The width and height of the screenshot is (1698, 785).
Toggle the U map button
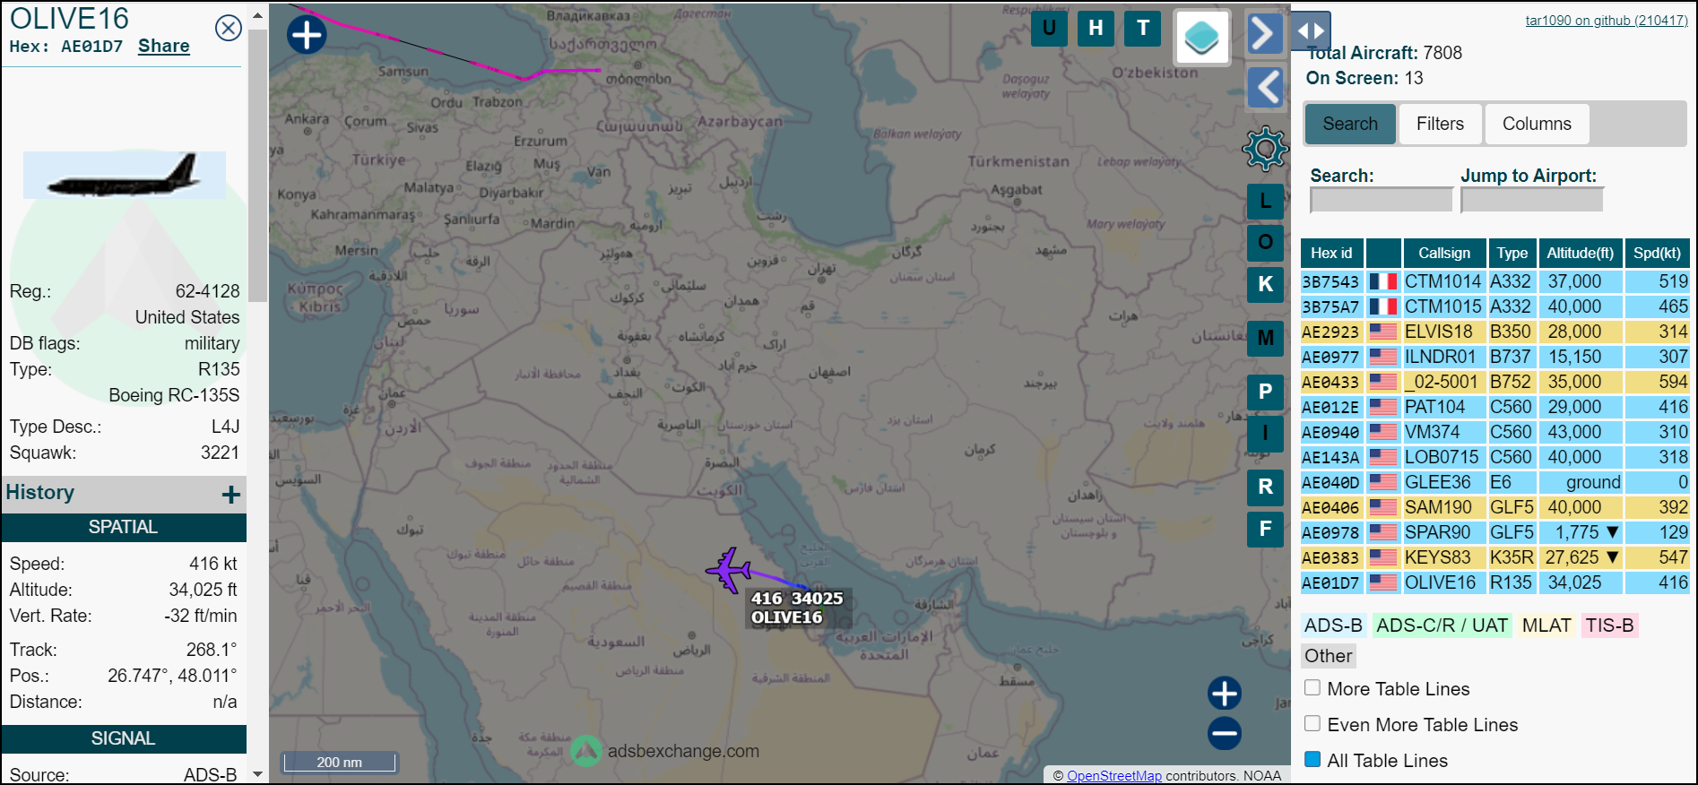pyautogui.click(x=1049, y=29)
